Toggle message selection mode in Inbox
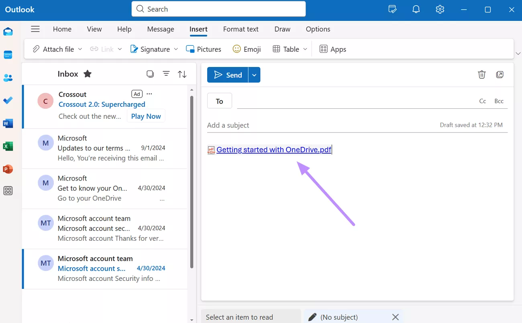 pyautogui.click(x=150, y=74)
